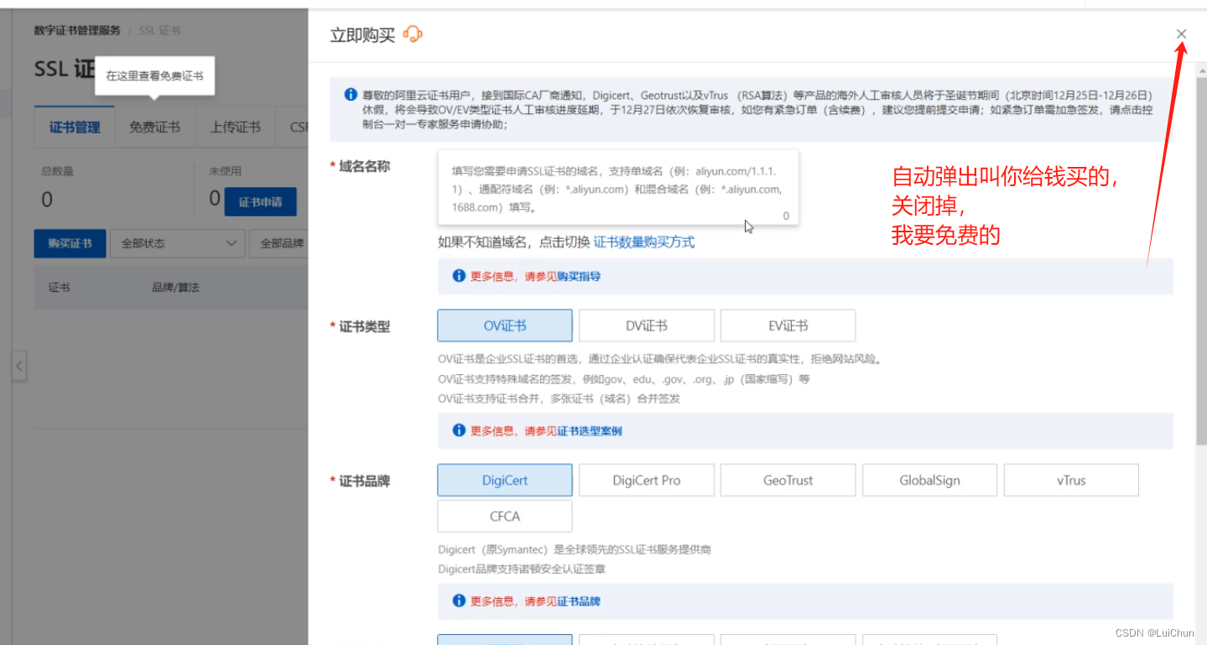Click the 证书品牌 field label
The image size is (1207, 645).
pyautogui.click(x=365, y=481)
